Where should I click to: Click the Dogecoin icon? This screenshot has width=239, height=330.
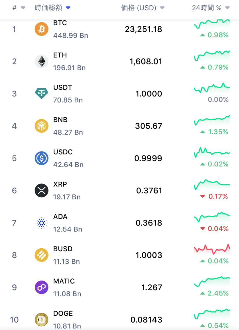click(42, 320)
